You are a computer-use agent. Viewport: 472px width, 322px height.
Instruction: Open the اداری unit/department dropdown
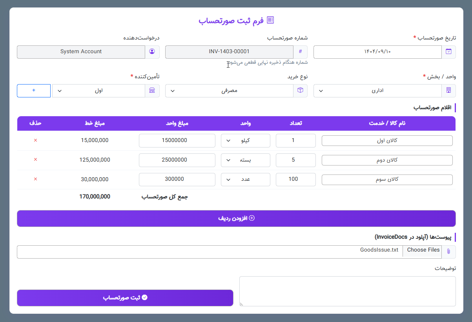377,90
